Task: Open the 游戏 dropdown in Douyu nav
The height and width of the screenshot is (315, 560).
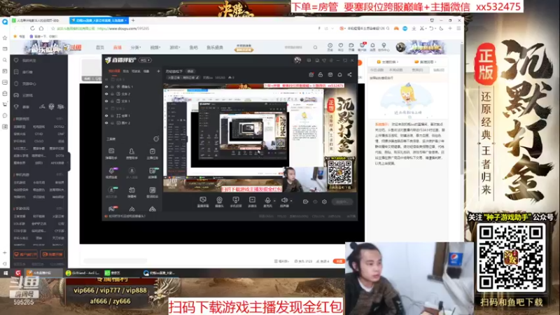Action: point(174,48)
